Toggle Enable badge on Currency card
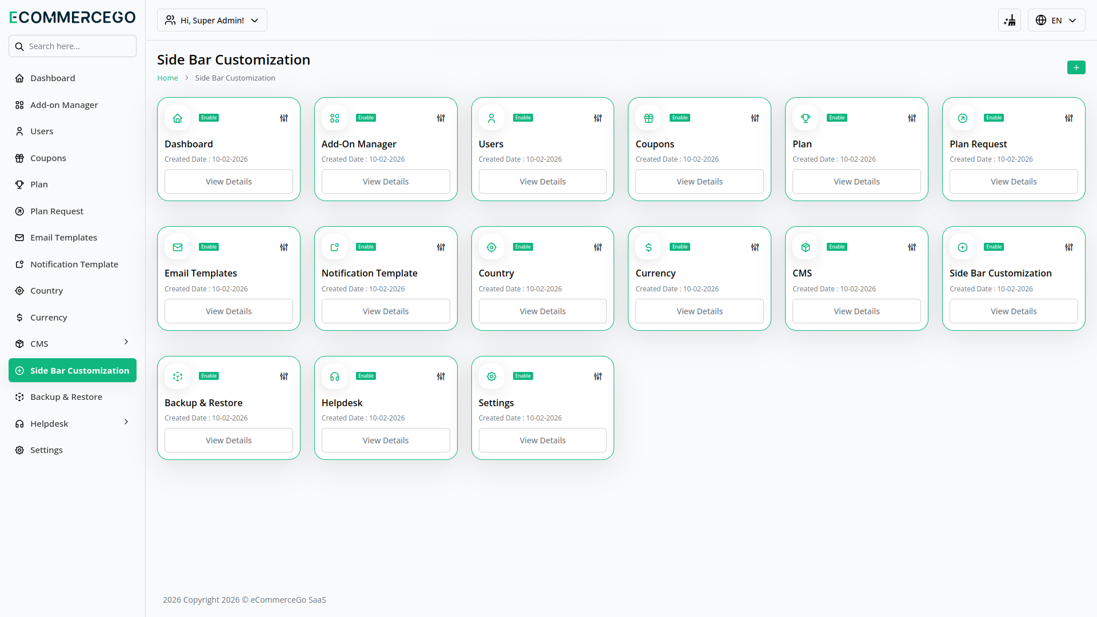 pos(680,247)
